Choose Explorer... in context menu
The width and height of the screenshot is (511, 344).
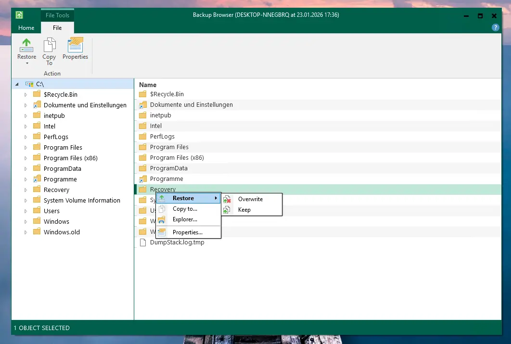pos(185,219)
